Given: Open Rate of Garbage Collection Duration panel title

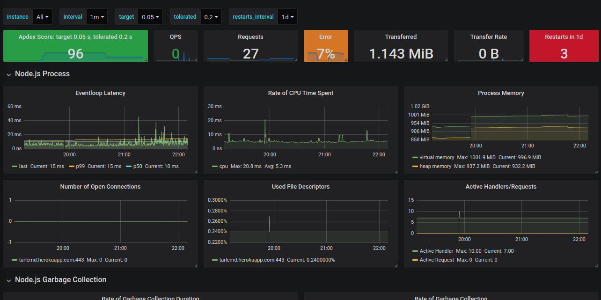Looking at the screenshot, I should (x=151, y=298).
